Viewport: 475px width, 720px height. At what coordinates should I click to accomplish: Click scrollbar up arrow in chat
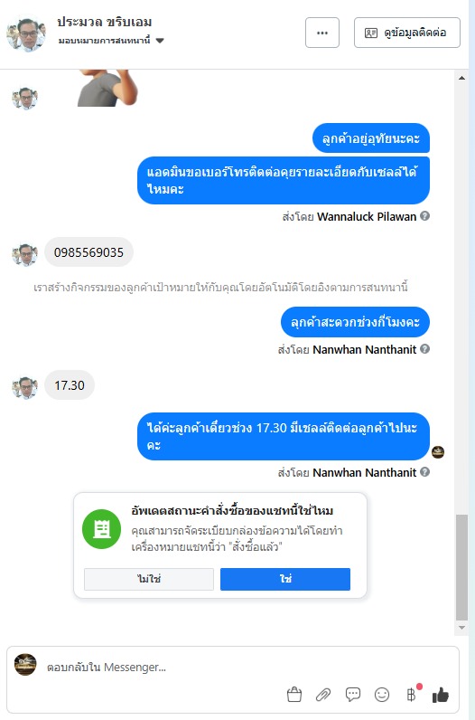point(461,78)
